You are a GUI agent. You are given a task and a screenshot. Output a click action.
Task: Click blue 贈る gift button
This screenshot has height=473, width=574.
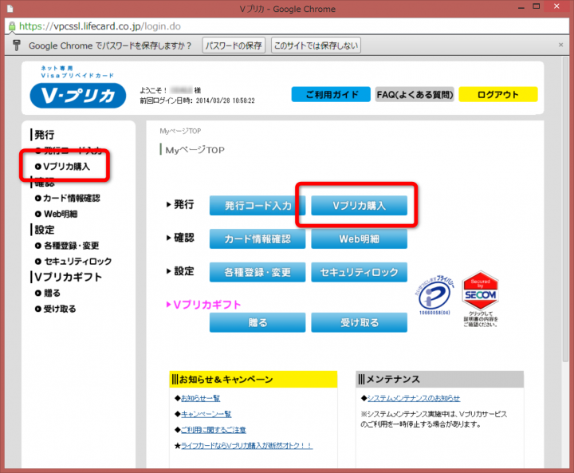pyautogui.click(x=258, y=322)
